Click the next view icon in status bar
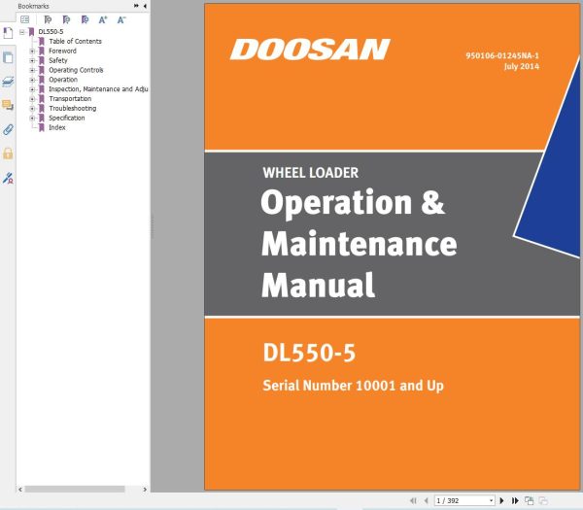Screen dimensions: 583x510 pyautogui.click(x=543, y=500)
